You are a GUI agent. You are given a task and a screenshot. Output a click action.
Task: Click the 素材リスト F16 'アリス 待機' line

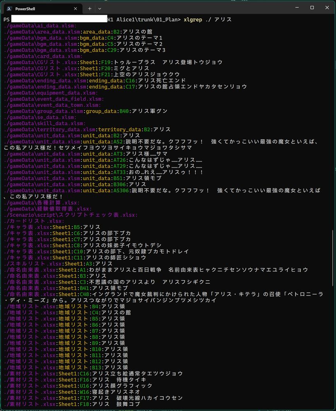point(75,379)
